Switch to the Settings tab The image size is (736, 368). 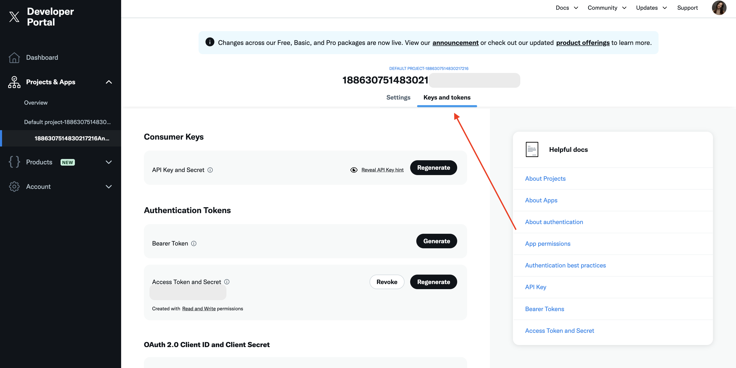coord(398,97)
